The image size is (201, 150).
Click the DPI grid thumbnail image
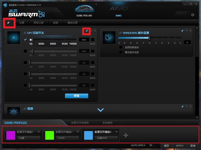pos(14,38)
